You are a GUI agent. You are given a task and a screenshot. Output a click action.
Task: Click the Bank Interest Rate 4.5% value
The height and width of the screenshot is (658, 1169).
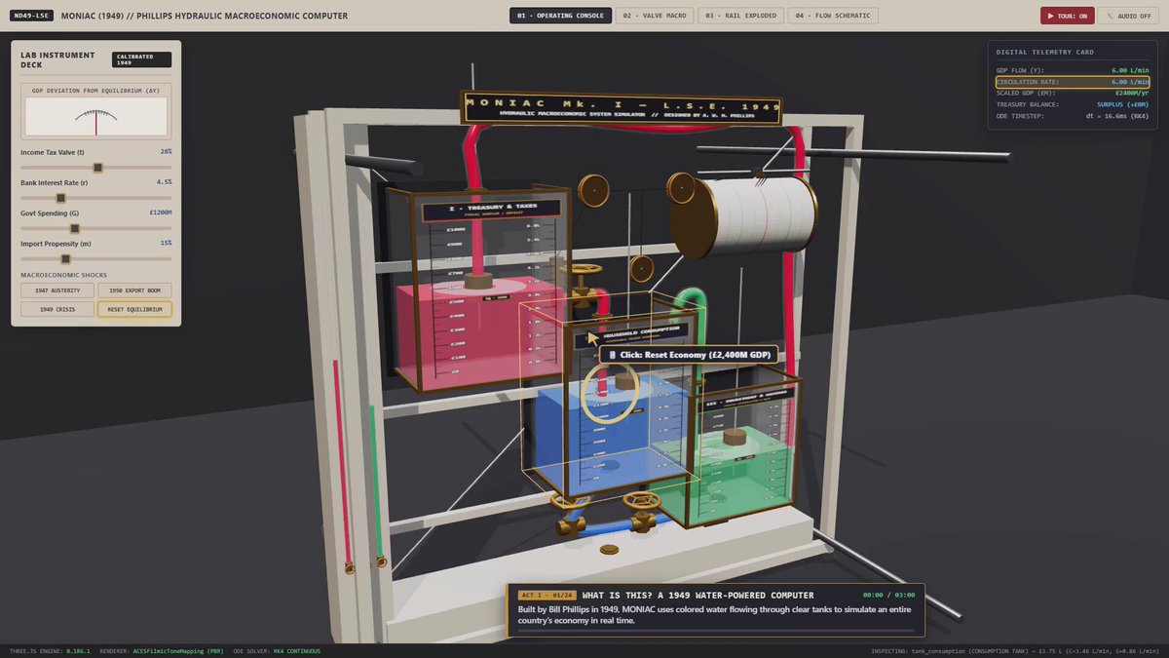click(x=164, y=181)
